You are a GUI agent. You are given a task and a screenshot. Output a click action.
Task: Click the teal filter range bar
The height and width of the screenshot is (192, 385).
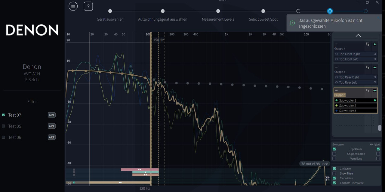click(x=145, y=172)
